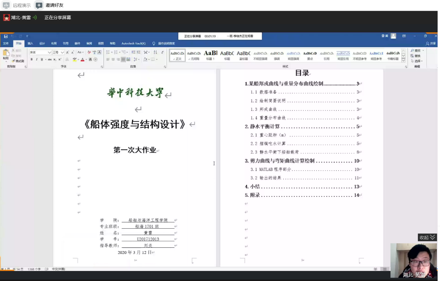The height and width of the screenshot is (281, 440).
Task: Apply the 标题 1 heading style
Action: pyautogui.click(x=210, y=54)
